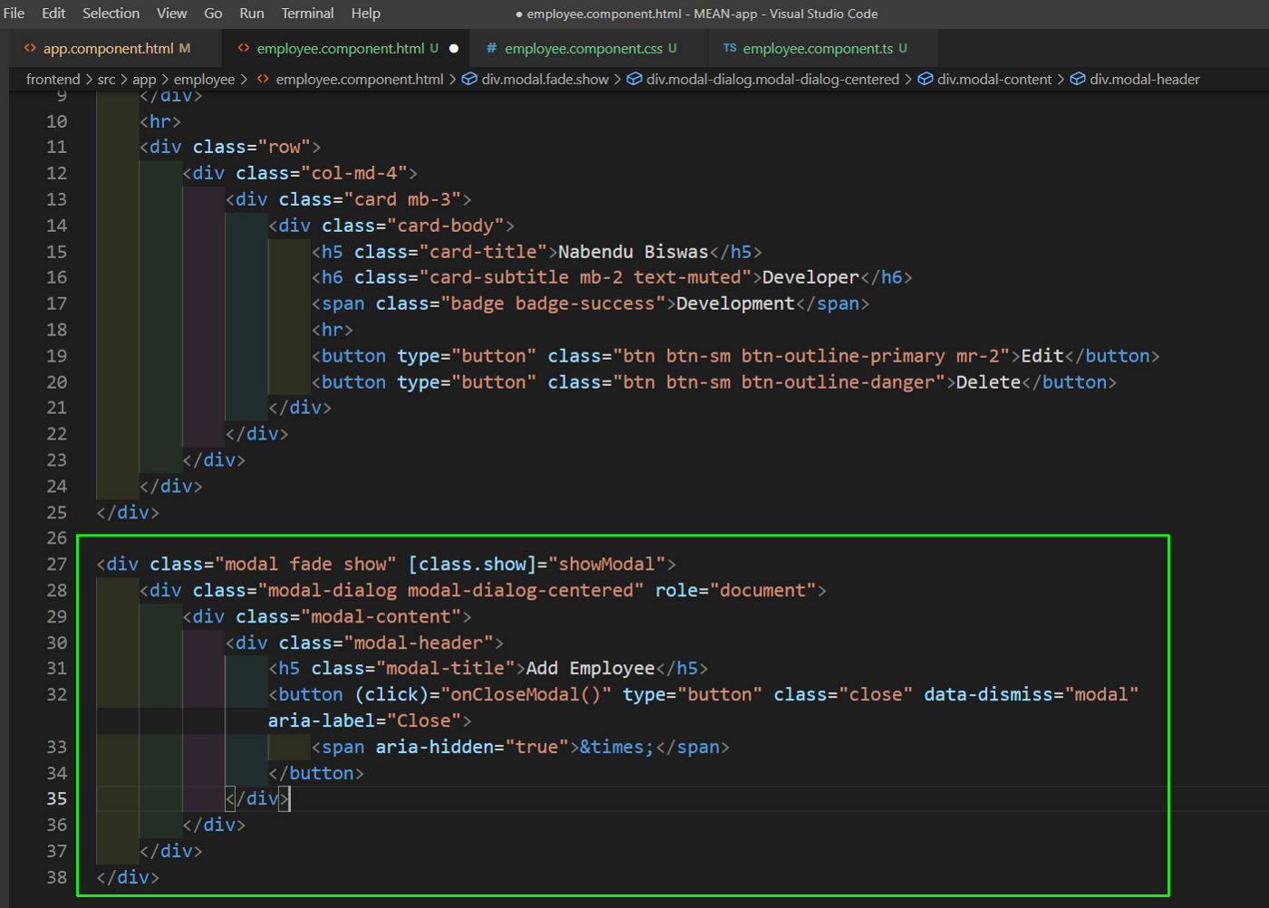Click "modal-header" class value on line 30
1269x908 pixels.
(418, 643)
